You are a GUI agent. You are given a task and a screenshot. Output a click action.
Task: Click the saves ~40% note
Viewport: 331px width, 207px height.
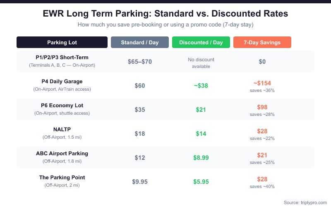[x=262, y=186]
